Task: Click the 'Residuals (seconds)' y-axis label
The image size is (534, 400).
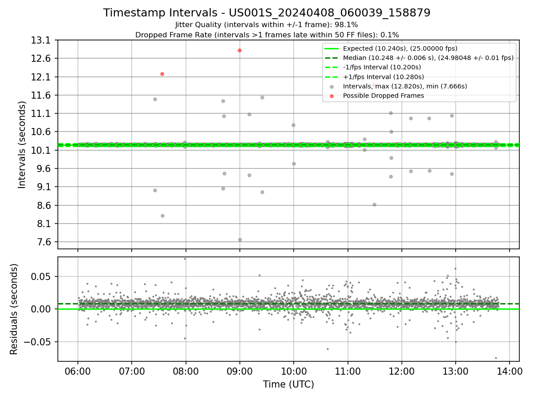Action: point(14,309)
